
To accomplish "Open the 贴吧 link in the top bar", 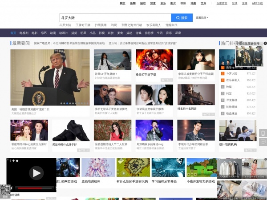I will pyautogui.click(x=143, y=3).
